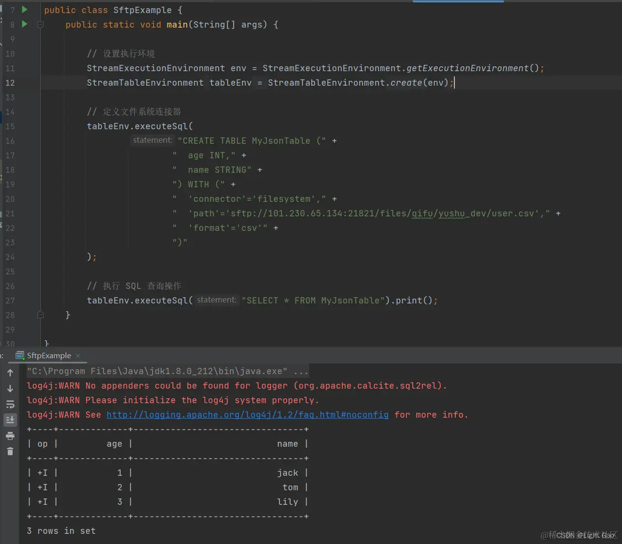Click the print icon in the console toolbar

tap(10, 436)
